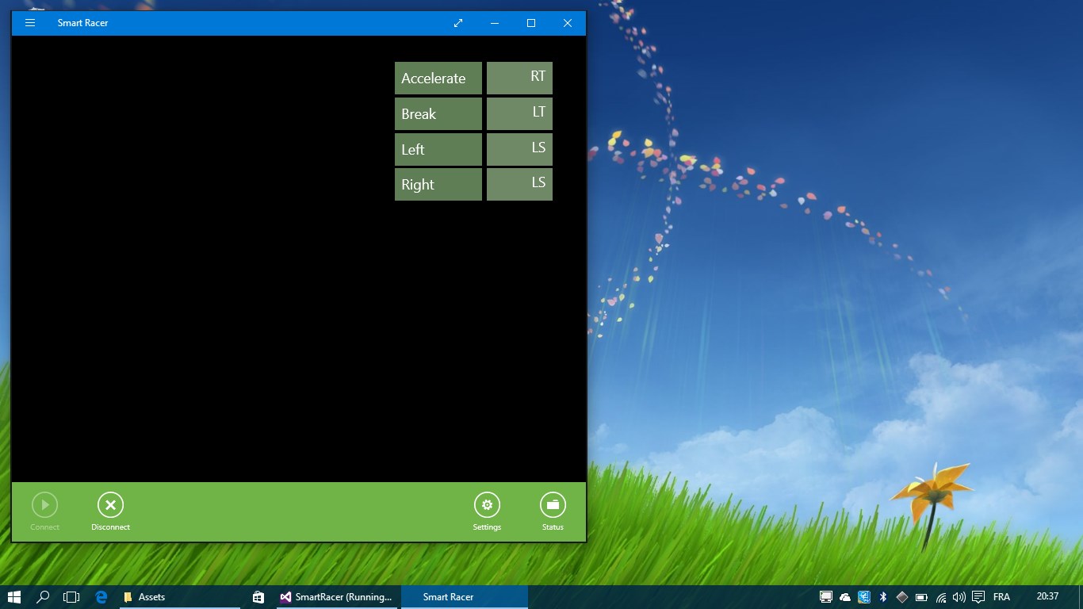Open the hamburger menu in Smart Racer
Image resolution: width=1083 pixels, height=609 pixels.
30,23
